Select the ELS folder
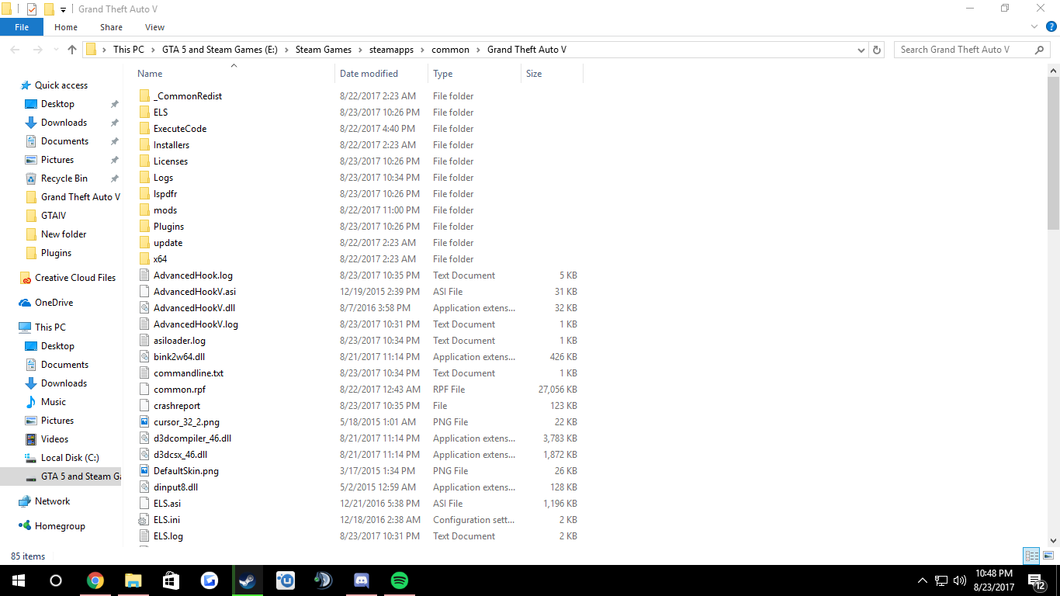Image resolution: width=1060 pixels, height=596 pixels. coord(161,113)
